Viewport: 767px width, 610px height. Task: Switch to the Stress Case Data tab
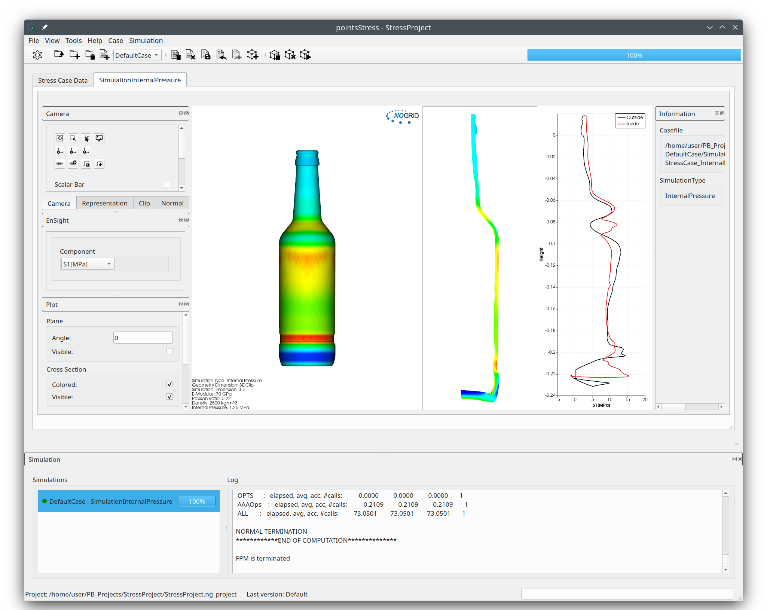63,80
